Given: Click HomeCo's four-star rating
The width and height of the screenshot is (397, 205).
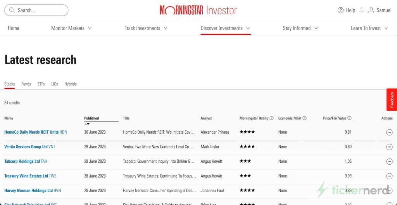Looking at the screenshot, I should (247, 132).
